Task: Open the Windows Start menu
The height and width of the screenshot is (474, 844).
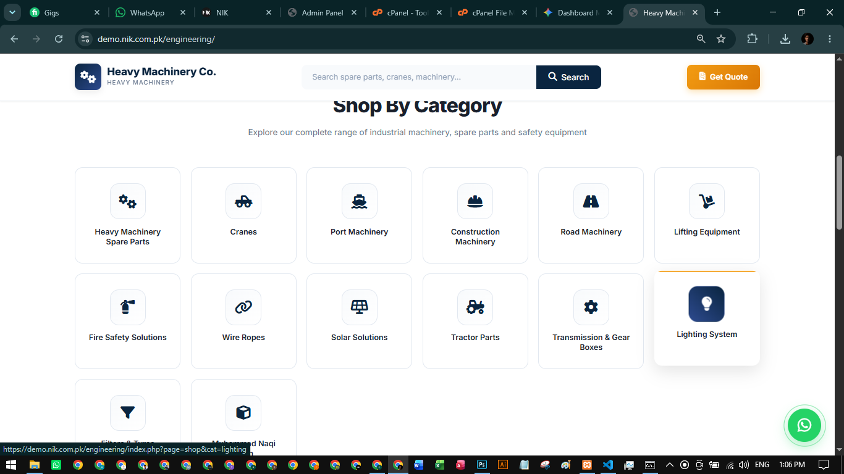Action: [11, 465]
